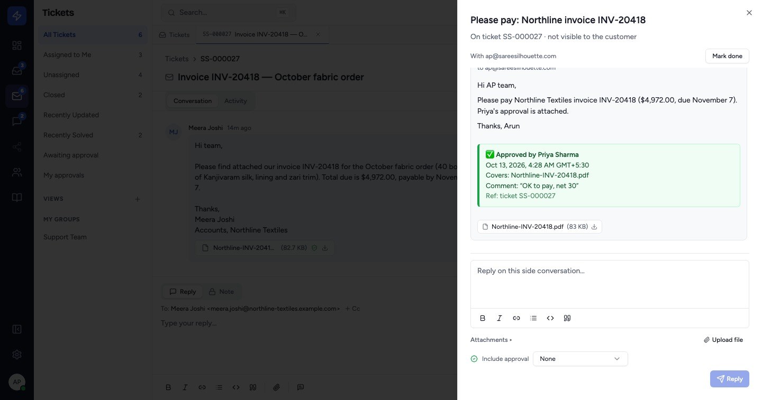Open the Tickets tab in tab bar
The width and height of the screenshot is (762, 400).
174,35
